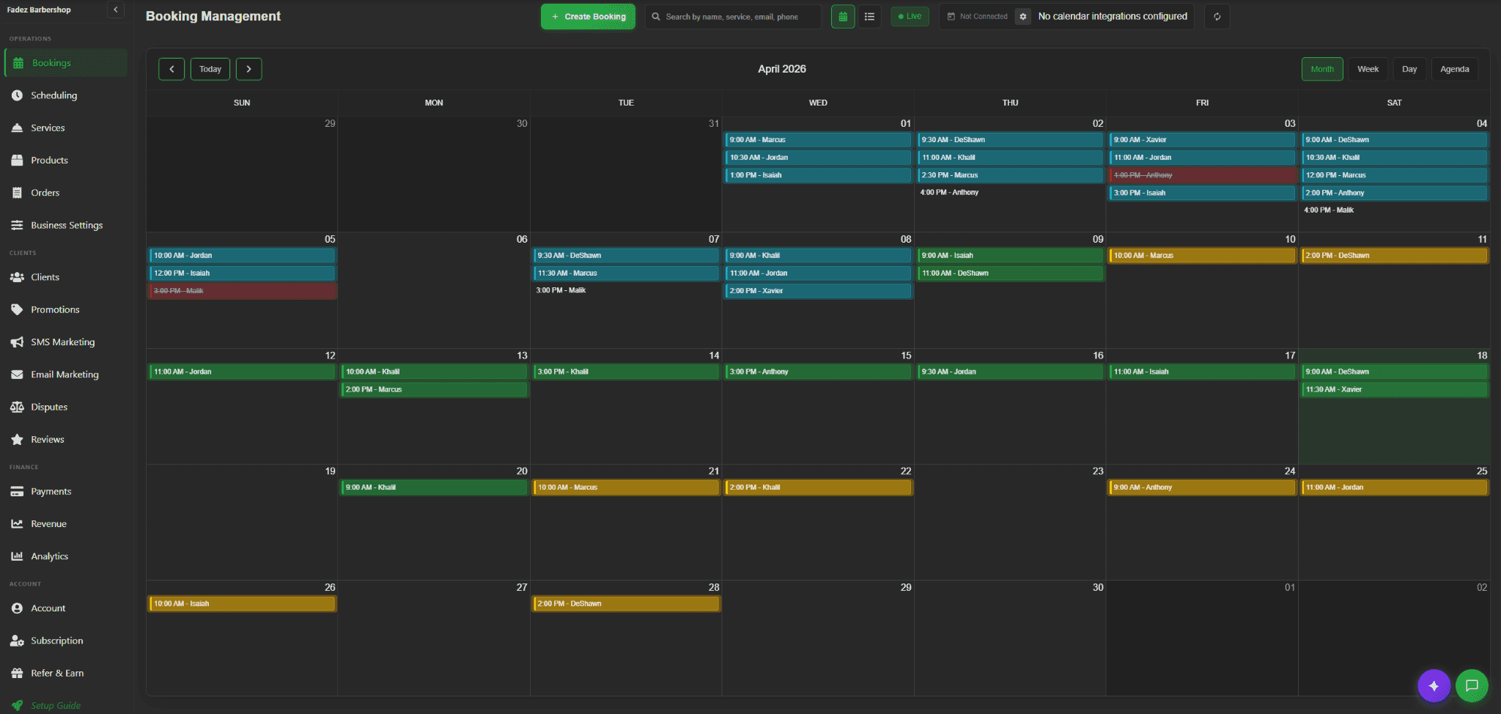
Task: Jump to Today
Action: (x=210, y=69)
